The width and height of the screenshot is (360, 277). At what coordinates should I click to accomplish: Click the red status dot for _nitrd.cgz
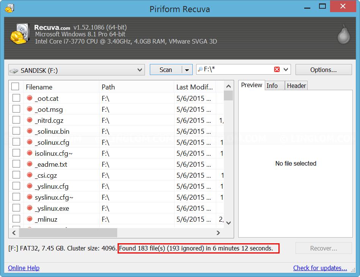[29, 120]
